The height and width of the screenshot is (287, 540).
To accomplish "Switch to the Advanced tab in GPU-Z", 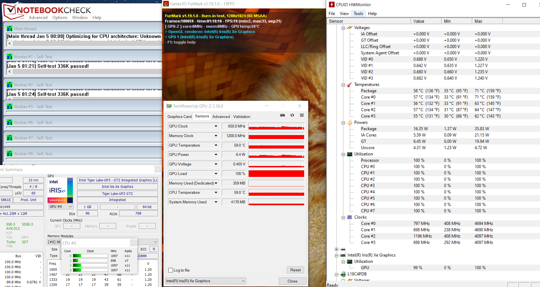I will click(x=221, y=117).
